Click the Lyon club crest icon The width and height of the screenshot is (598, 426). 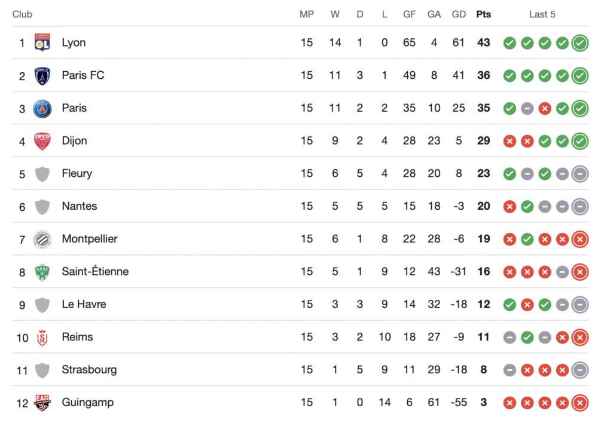[42, 42]
